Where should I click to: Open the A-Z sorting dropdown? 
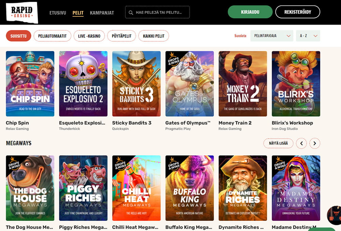point(308,36)
